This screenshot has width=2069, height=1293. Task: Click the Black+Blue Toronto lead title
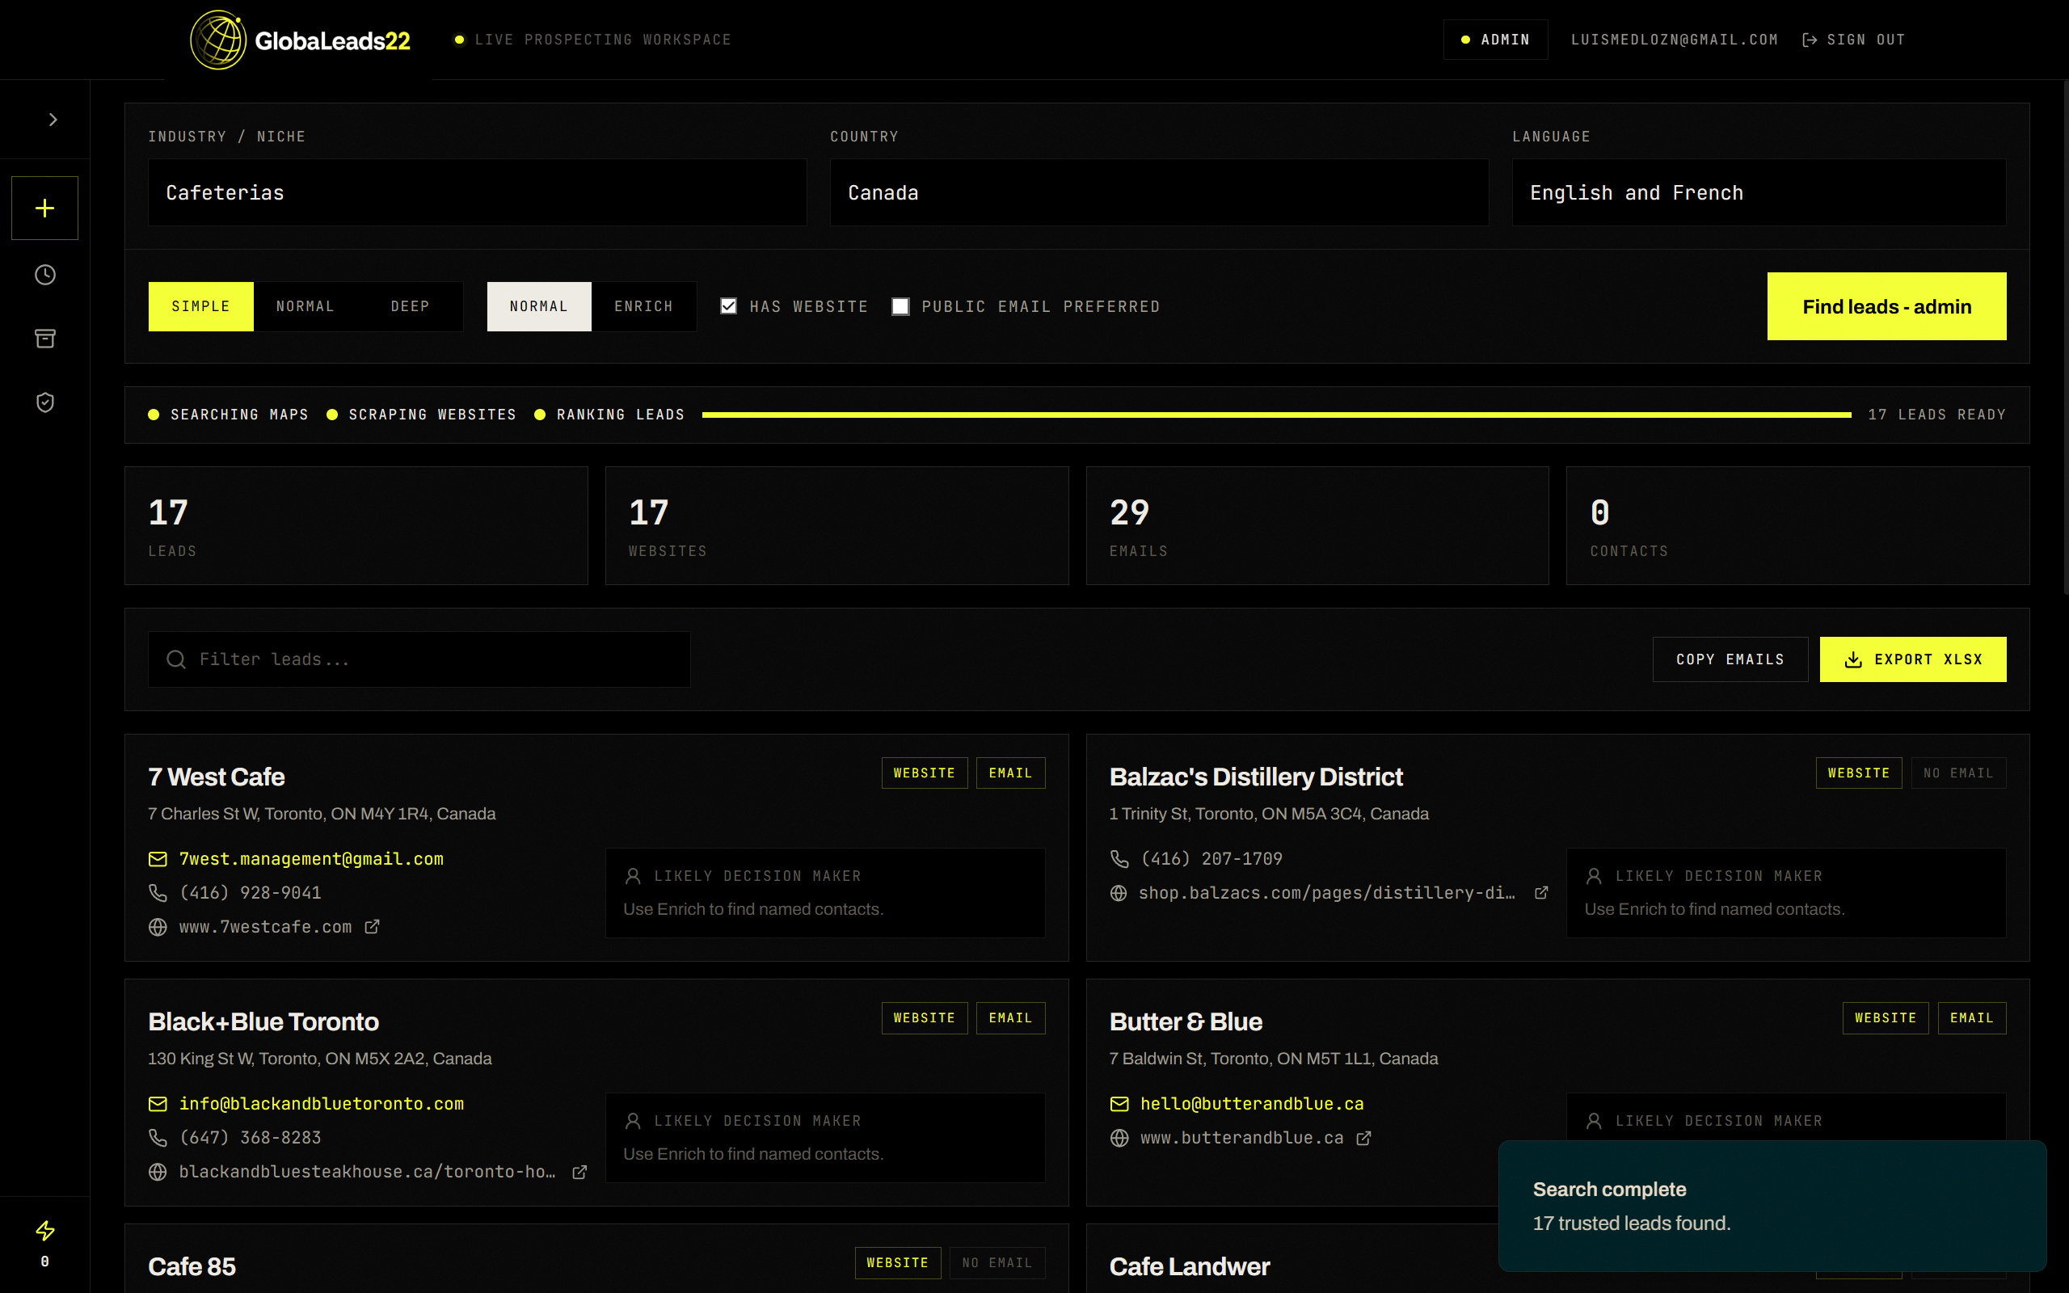(263, 1022)
